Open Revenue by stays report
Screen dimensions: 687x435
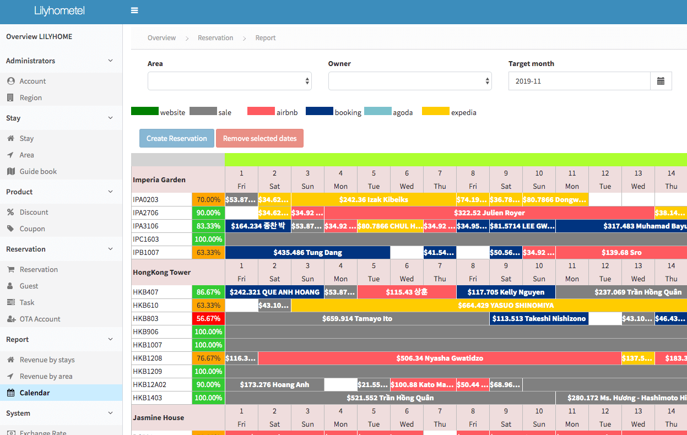(47, 360)
